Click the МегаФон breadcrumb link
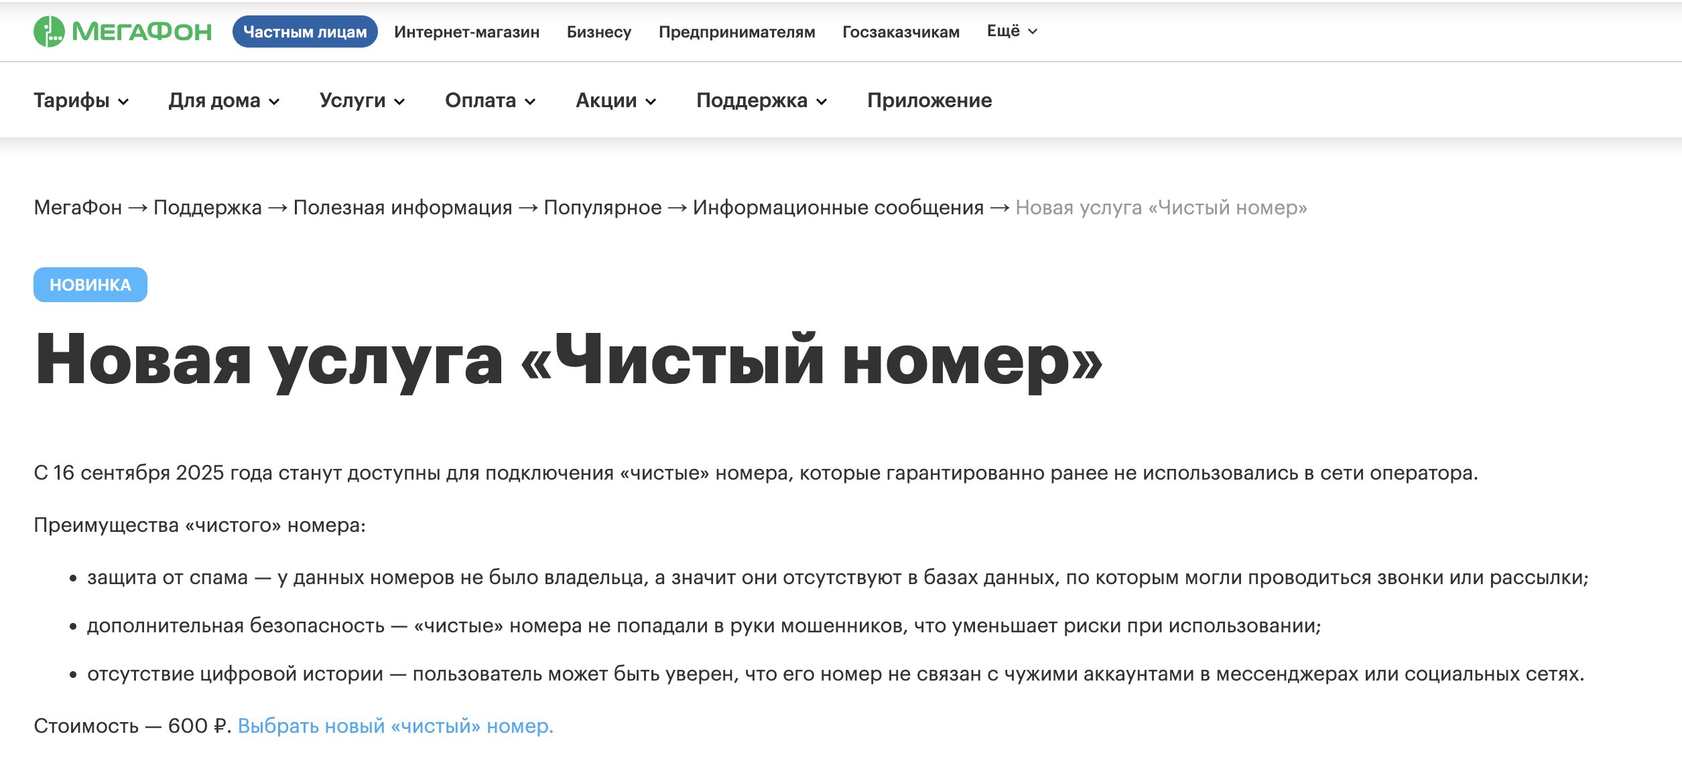 coord(78,208)
